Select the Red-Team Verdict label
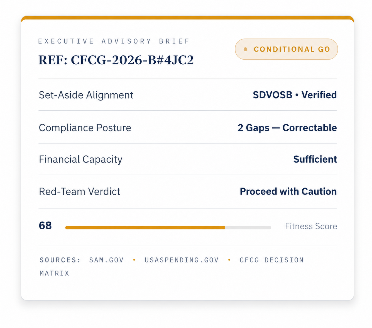 coord(80,191)
